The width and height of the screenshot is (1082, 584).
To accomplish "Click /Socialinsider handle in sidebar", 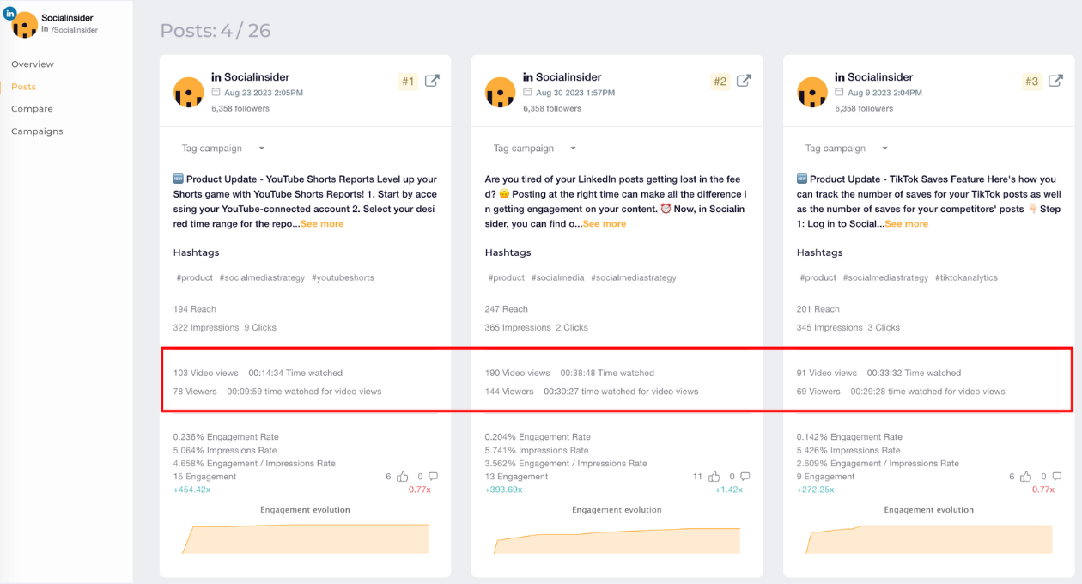I will (74, 30).
